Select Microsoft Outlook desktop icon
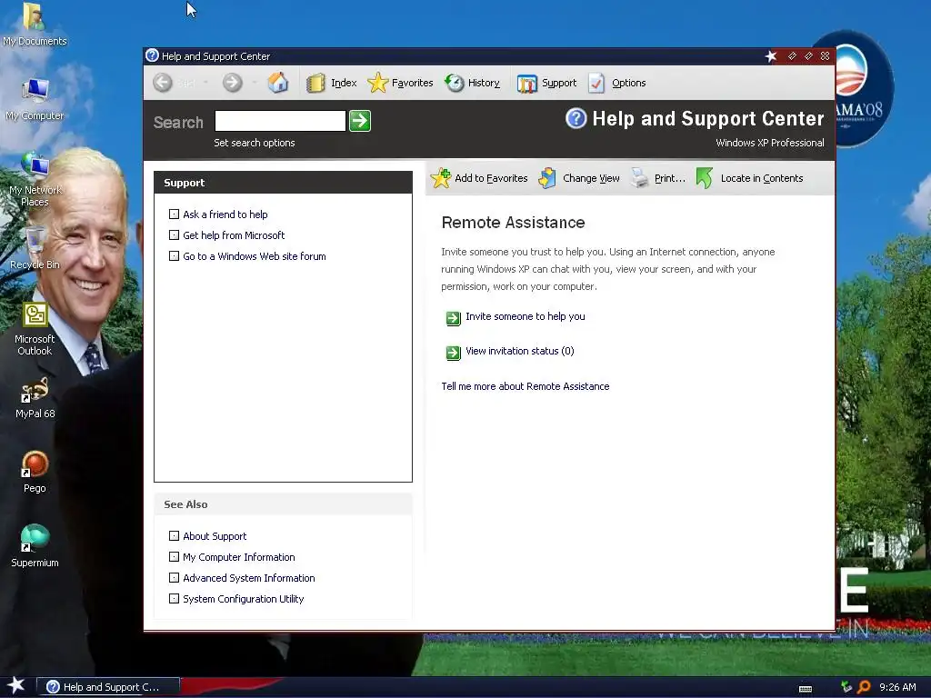The height and width of the screenshot is (698, 931). tap(35, 329)
